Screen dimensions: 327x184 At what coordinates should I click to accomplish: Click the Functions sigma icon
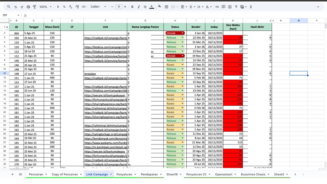coord(251,7)
